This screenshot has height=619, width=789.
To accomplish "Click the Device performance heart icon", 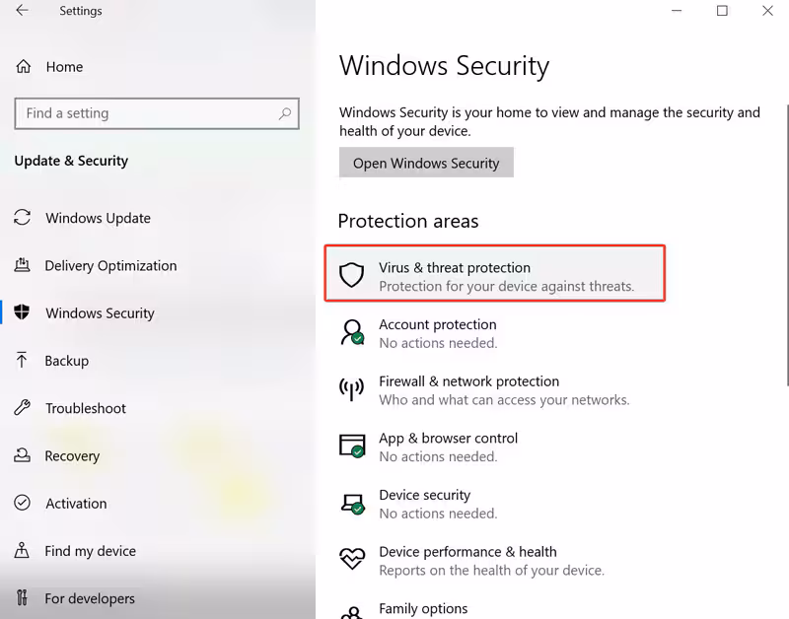I will click(352, 560).
